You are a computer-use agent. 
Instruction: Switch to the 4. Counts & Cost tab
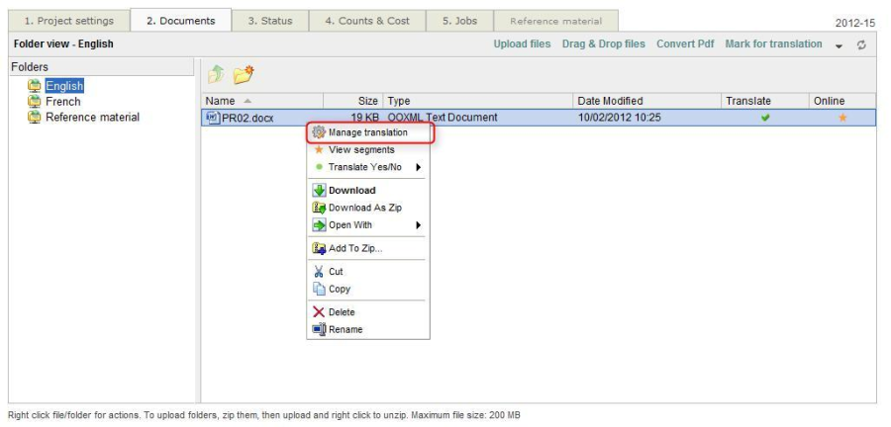(x=366, y=21)
